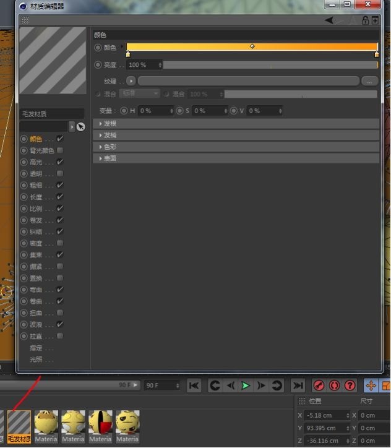Viewport: 391px width, 448px height.
Task: Enable the 背光颜色 channel checkbox
Action: [x=60, y=150]
